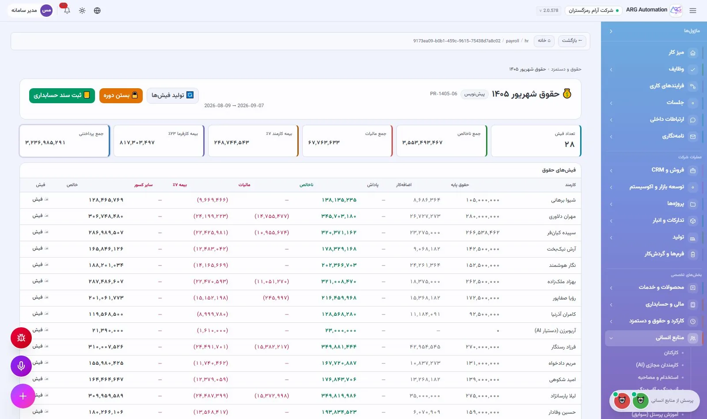Click the pink plus floating button
707x419 pixels.
[x=23, y=396]
